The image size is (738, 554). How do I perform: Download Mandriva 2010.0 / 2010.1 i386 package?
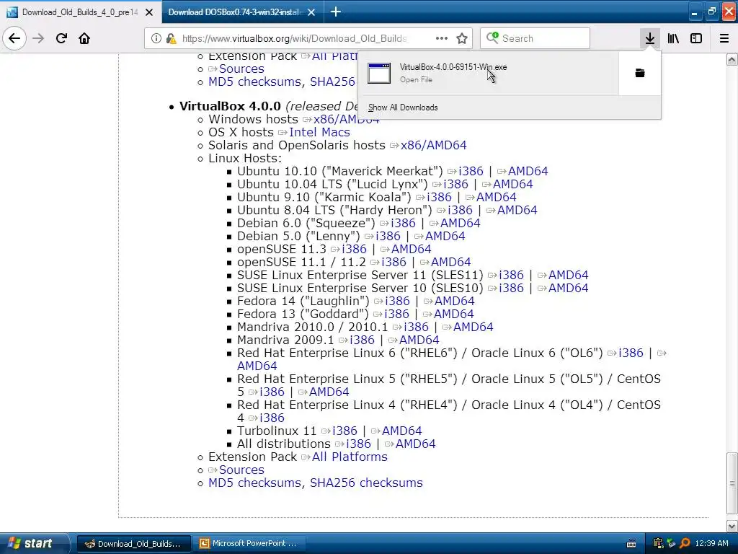coord(417,327)
